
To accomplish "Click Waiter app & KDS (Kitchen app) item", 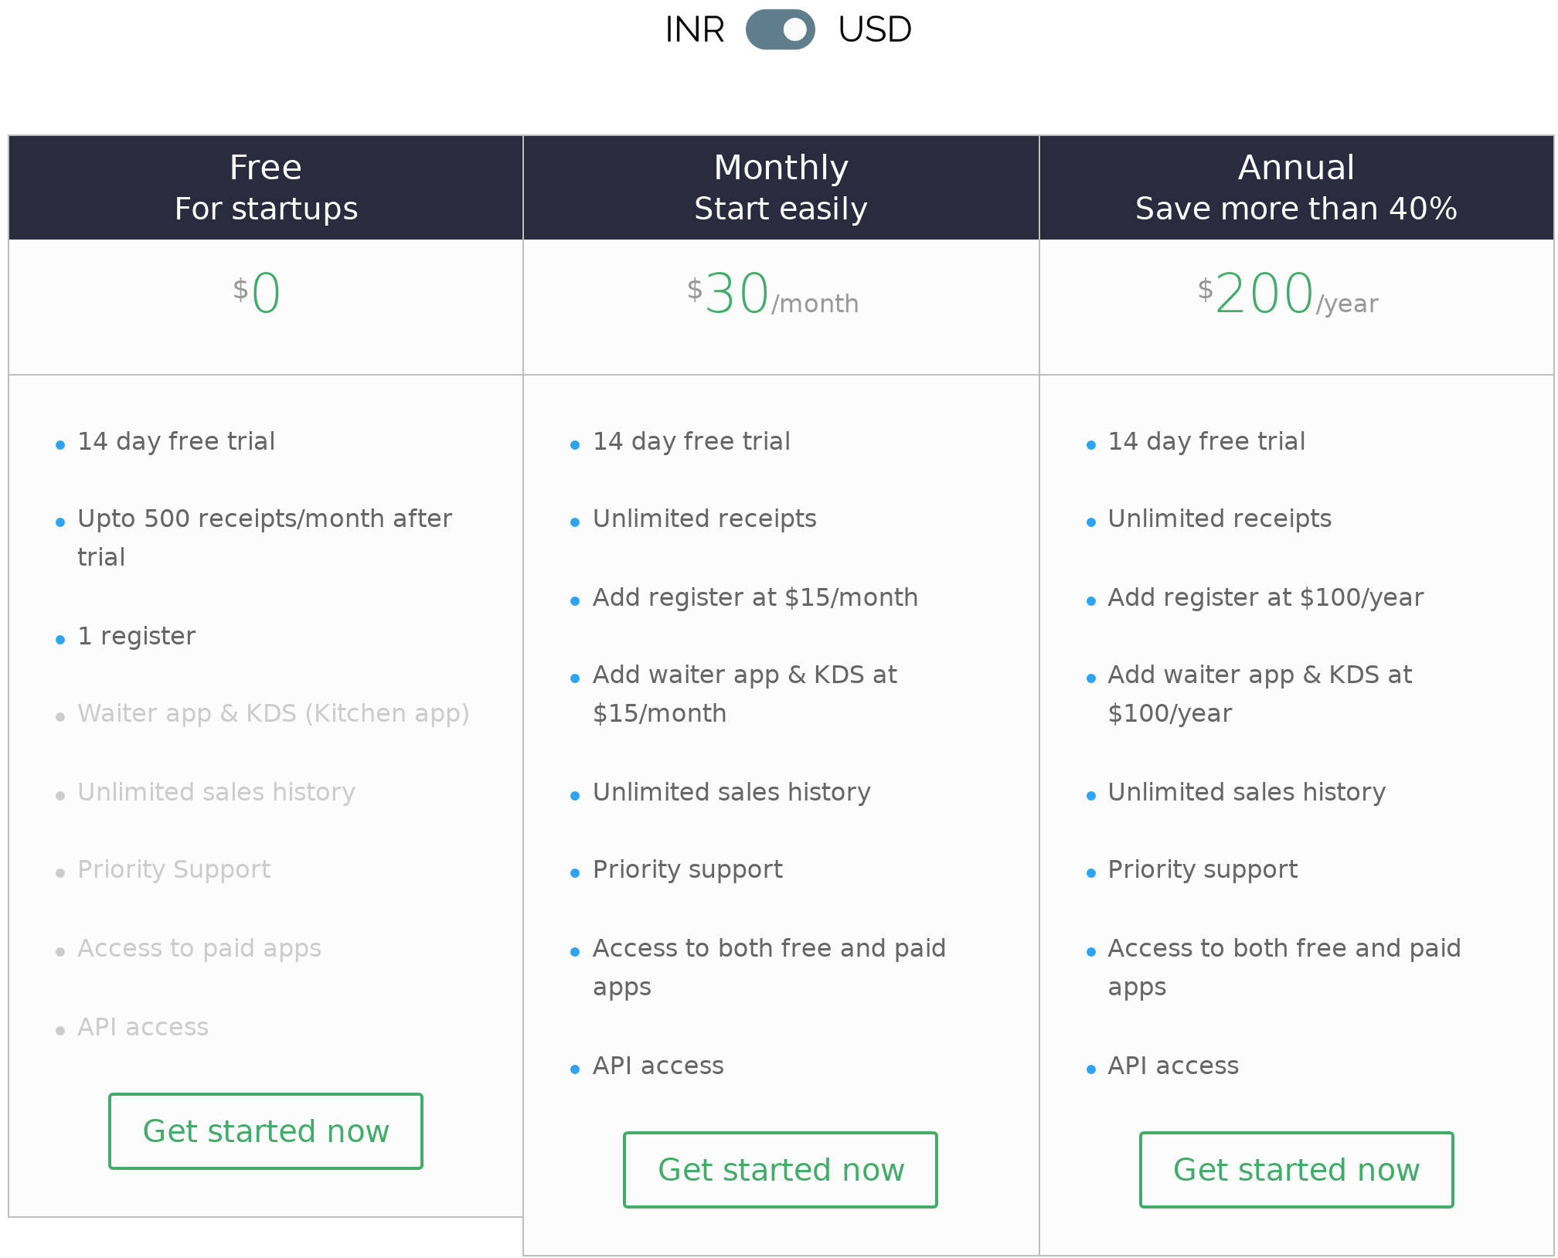I will point(273,713).
